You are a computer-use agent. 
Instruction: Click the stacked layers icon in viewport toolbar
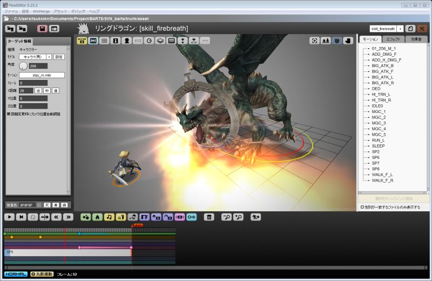click(160, 41)
